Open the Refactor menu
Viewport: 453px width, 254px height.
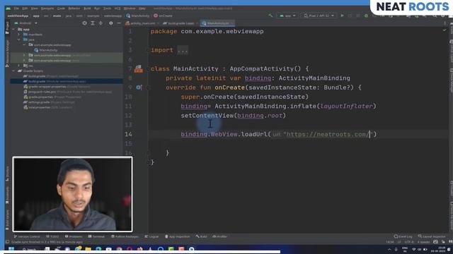coord(74,8)
